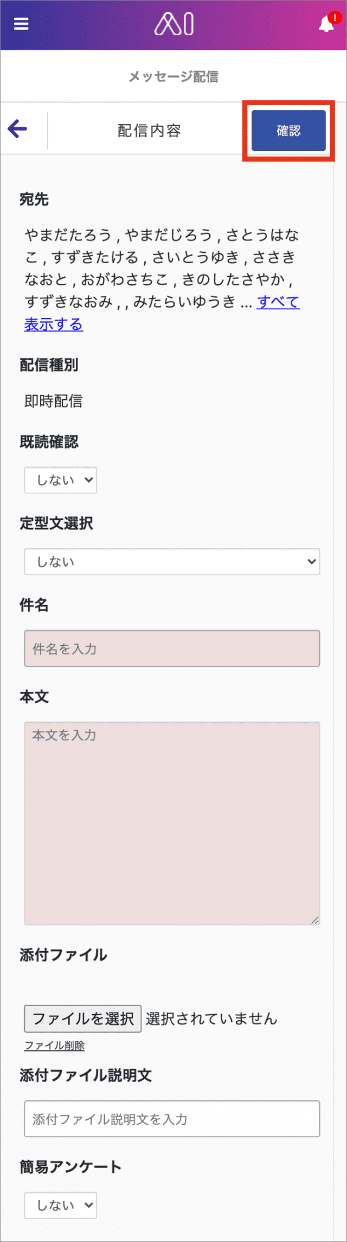Click ファイルを選択 file chooser button

83,1018
